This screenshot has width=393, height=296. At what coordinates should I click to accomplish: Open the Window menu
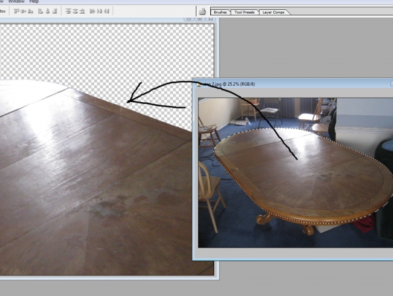tap(16, 1)
